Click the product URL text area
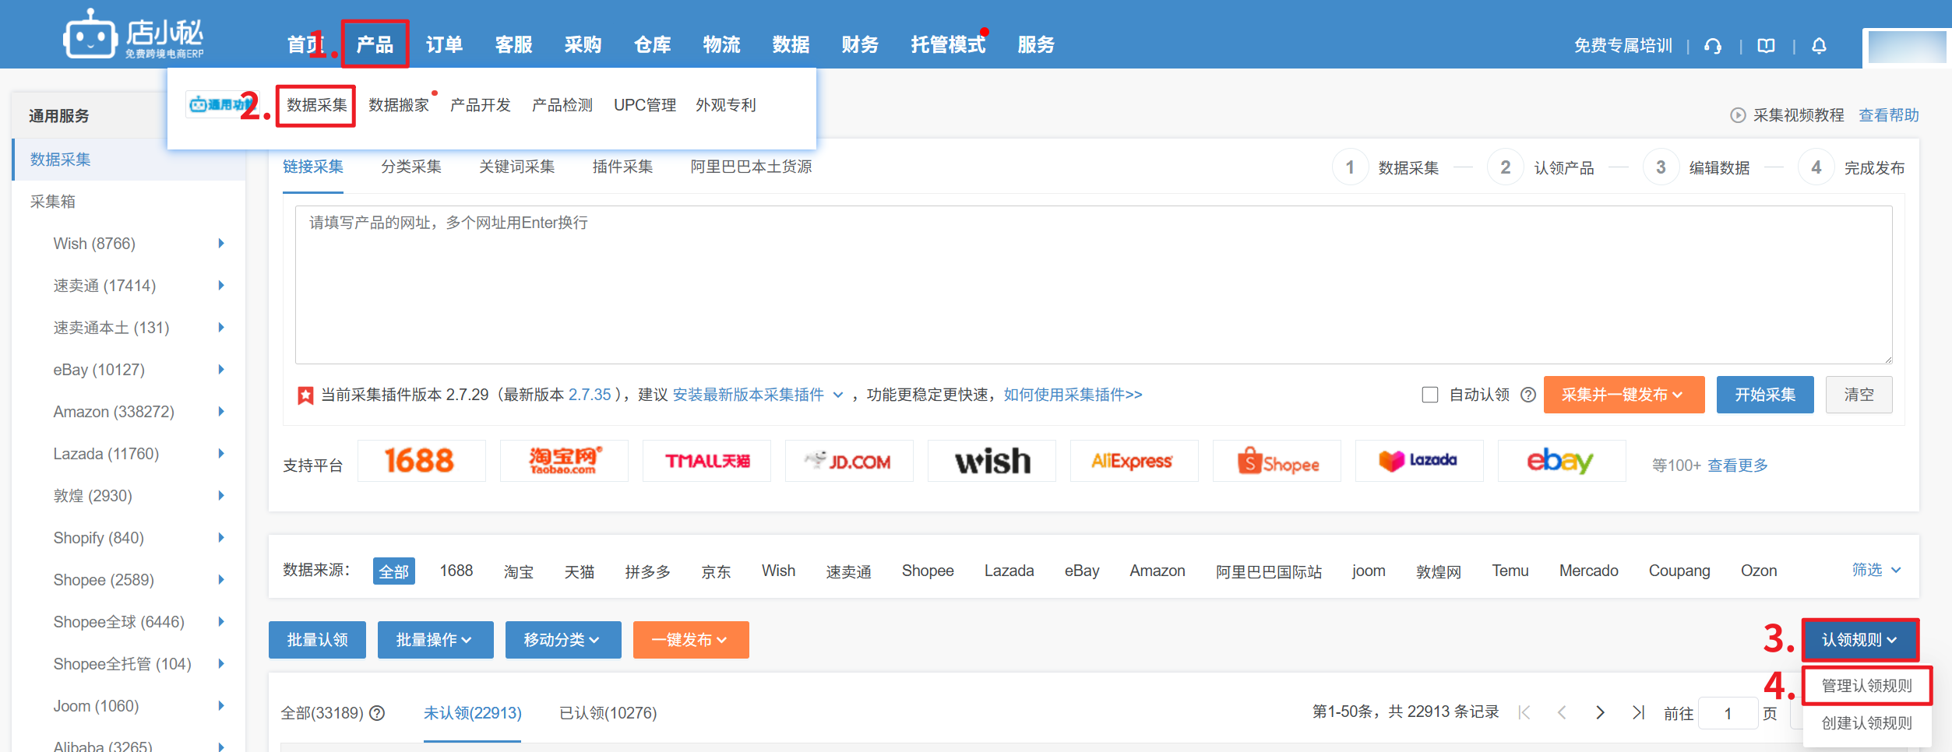1952x752 pixels. click(1093, 285)
